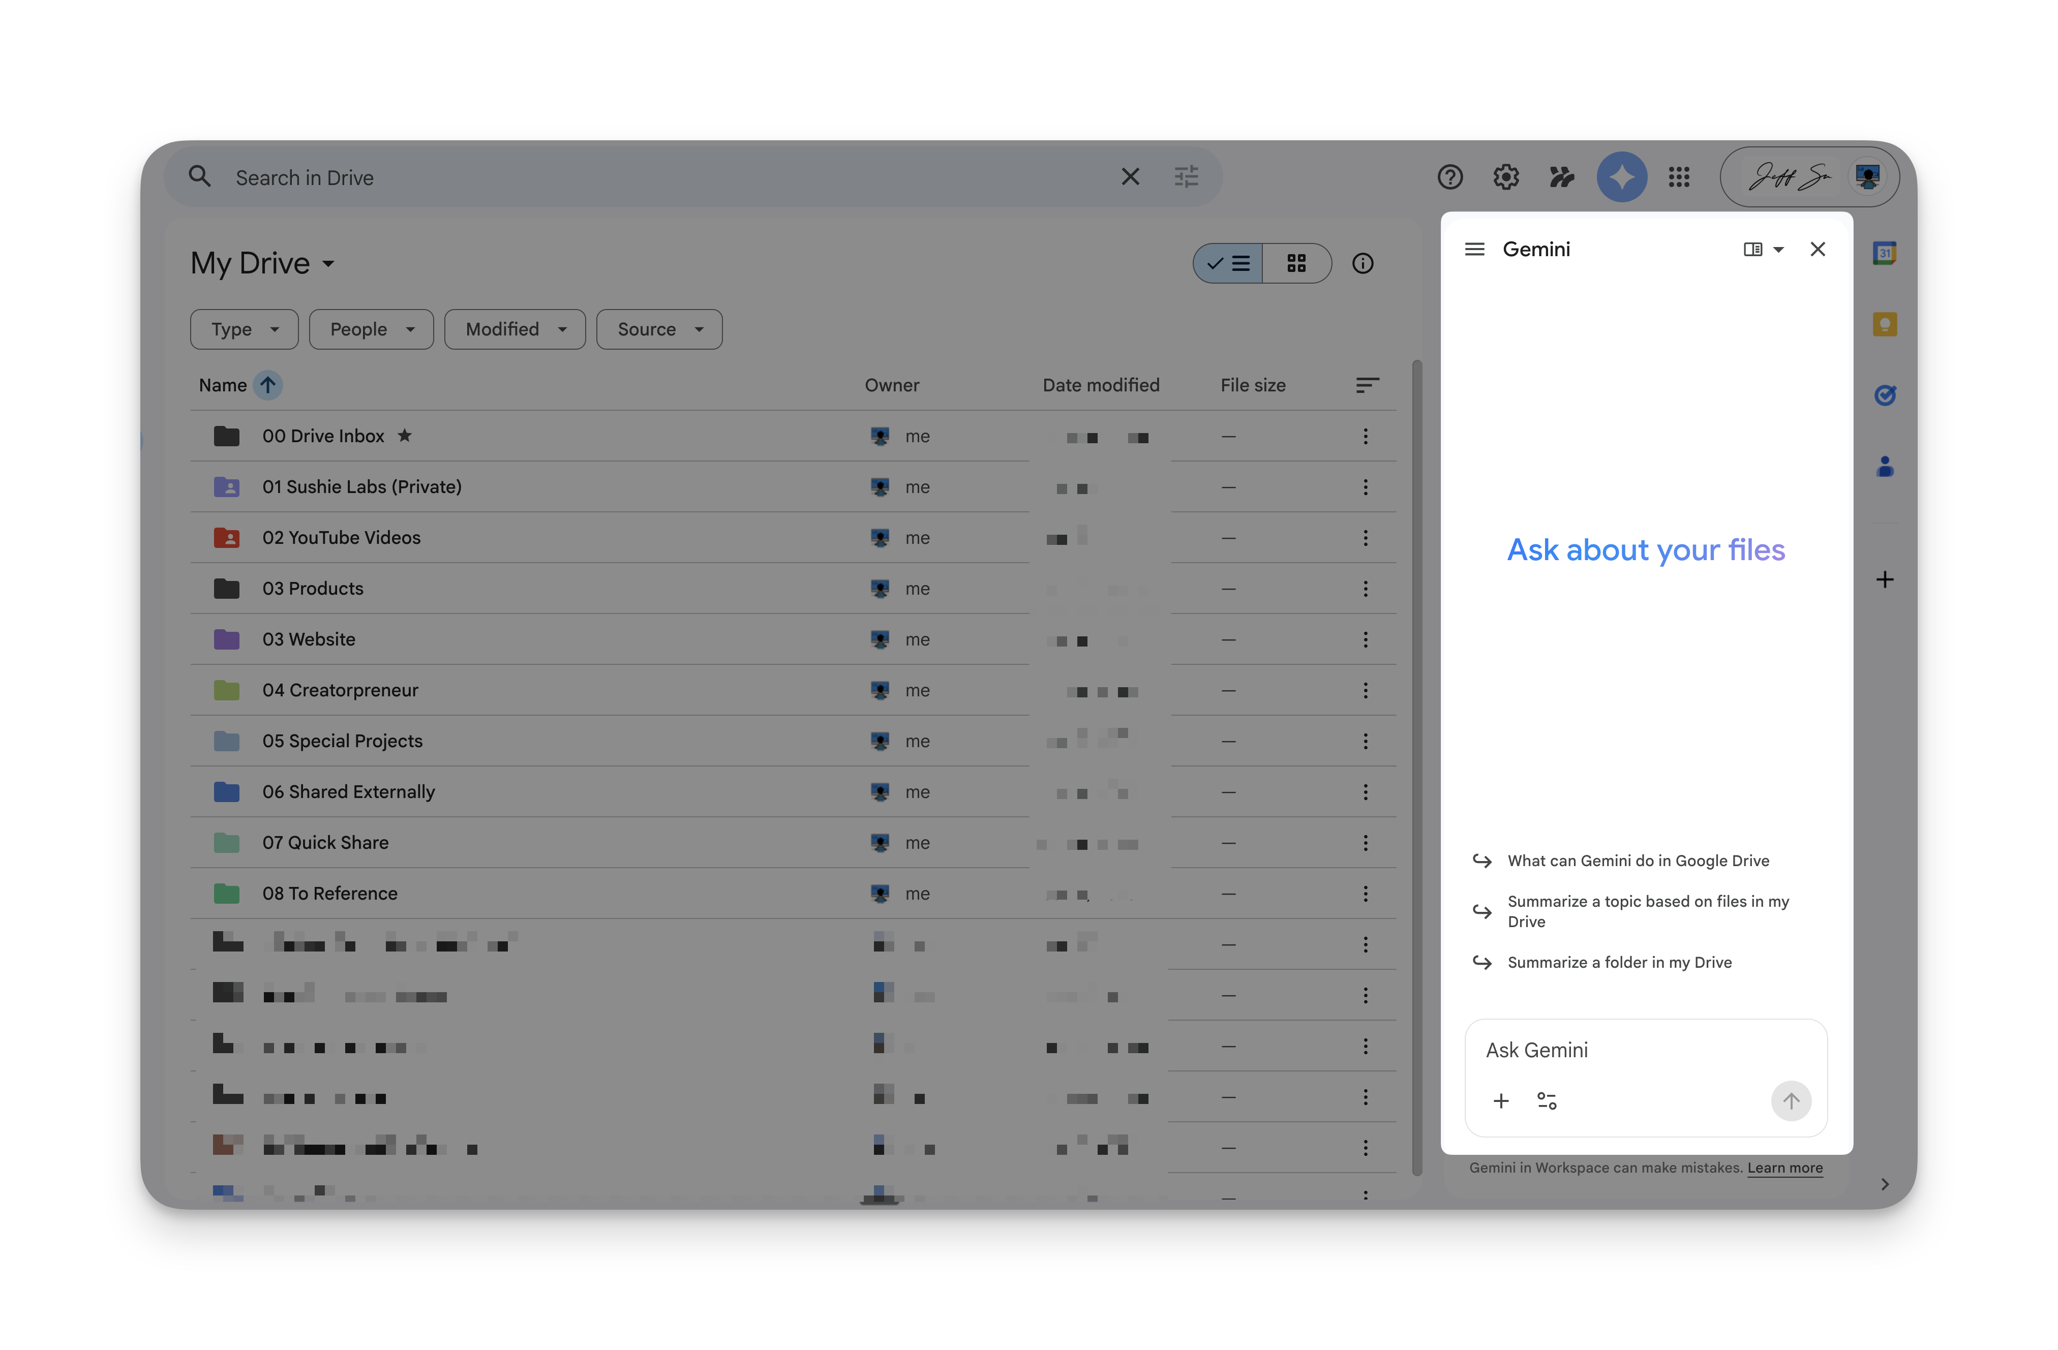Open Gemini panel hamburger menu
Viewport: 2058px width, 1350px height.
(1474, 249)
